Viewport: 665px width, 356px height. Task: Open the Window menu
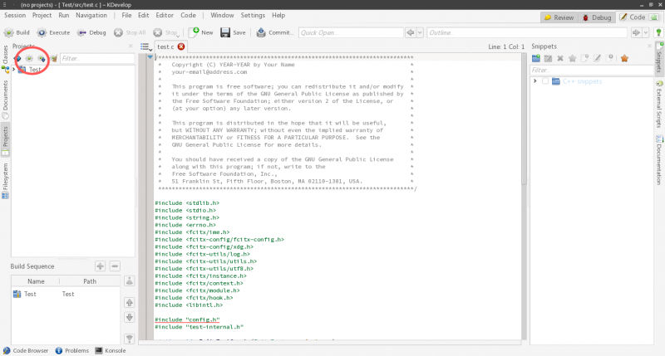[x=222, y=15]
